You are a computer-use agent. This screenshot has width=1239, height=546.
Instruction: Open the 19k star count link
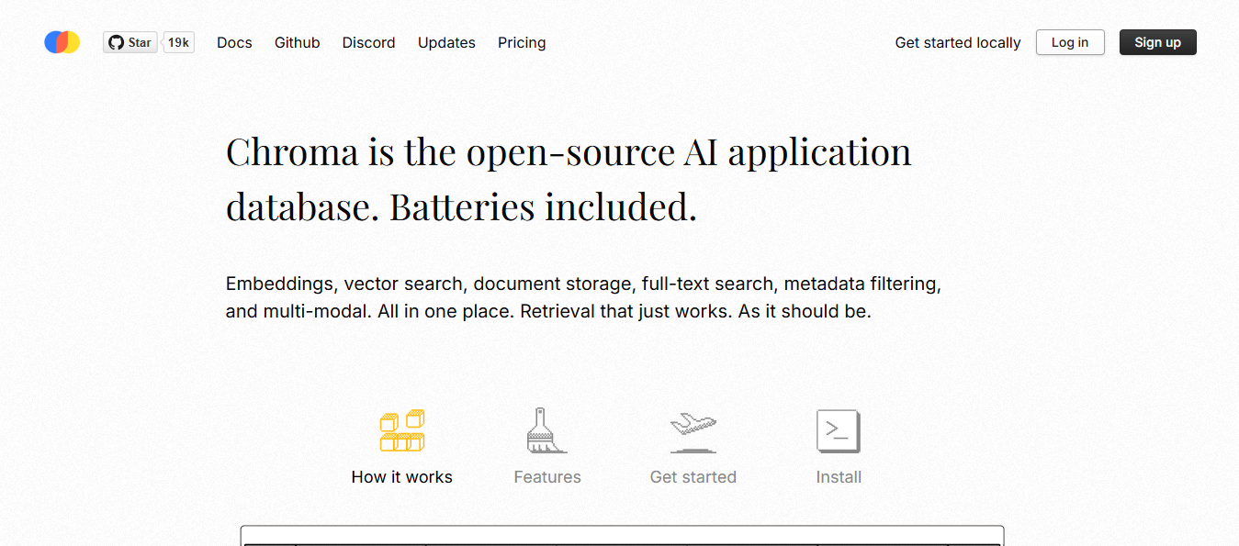tap(178, 42)
